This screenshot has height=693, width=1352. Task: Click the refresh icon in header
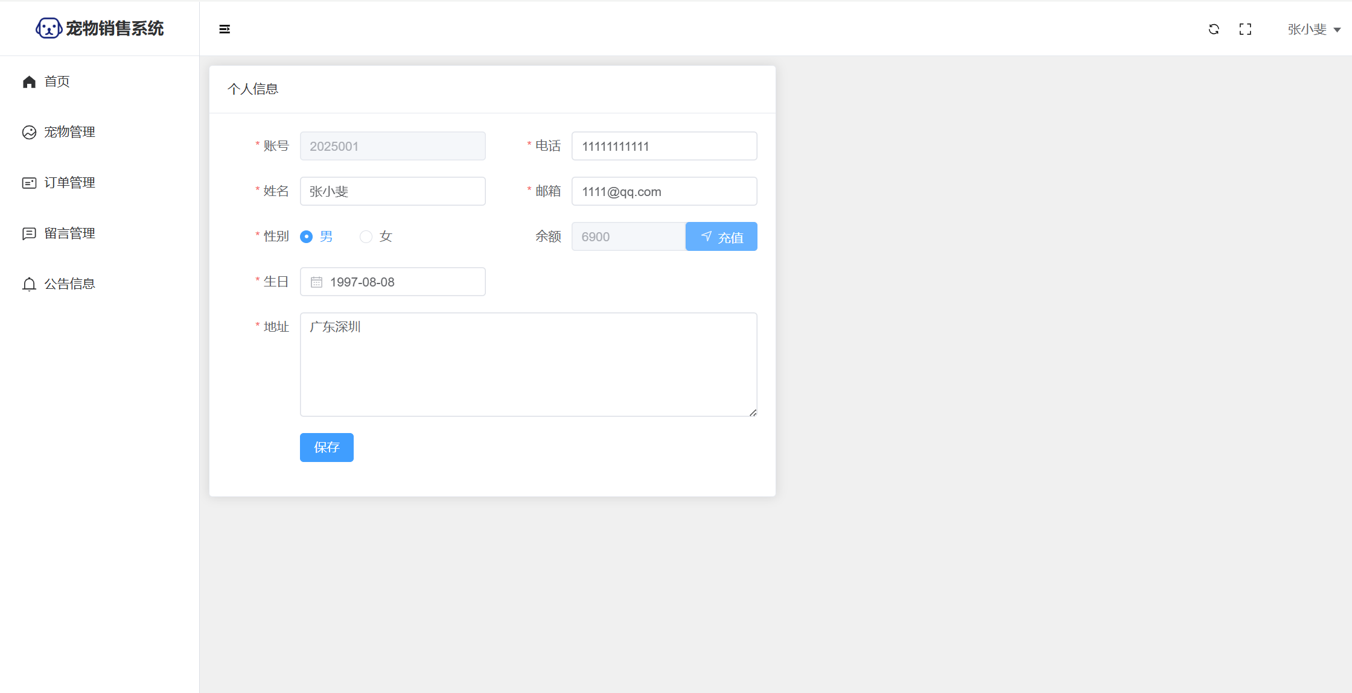click(1214, 29)
